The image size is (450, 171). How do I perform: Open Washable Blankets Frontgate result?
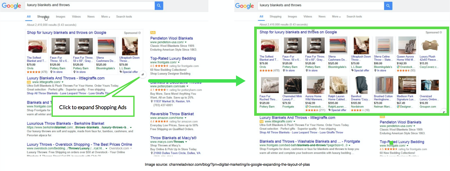[310, 141]
